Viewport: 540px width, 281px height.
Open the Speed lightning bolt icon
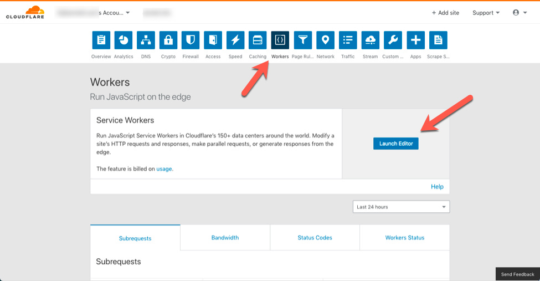pos(235,40)
